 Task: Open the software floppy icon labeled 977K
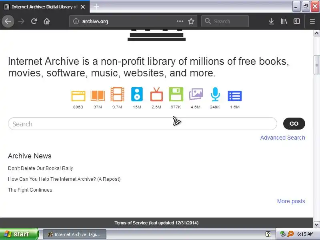(176, 94)
